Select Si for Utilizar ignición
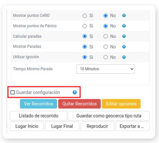The width and height of the screenshot is (159, 143). (x=85, y=57)
